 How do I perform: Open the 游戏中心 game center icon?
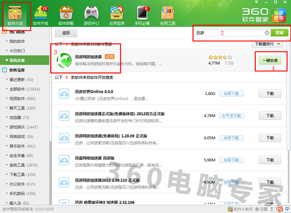tap(91, 15)
